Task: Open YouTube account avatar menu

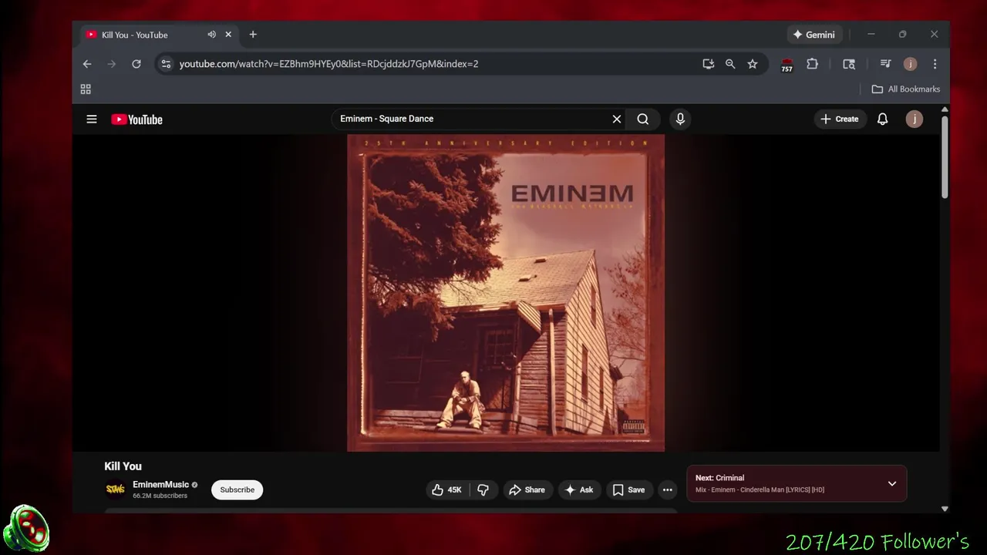Action: point(915,119)
